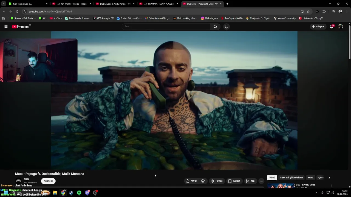View site information icon in address bar
The width and height of the screenshot is (351, 197).
(x=25, y=11)
